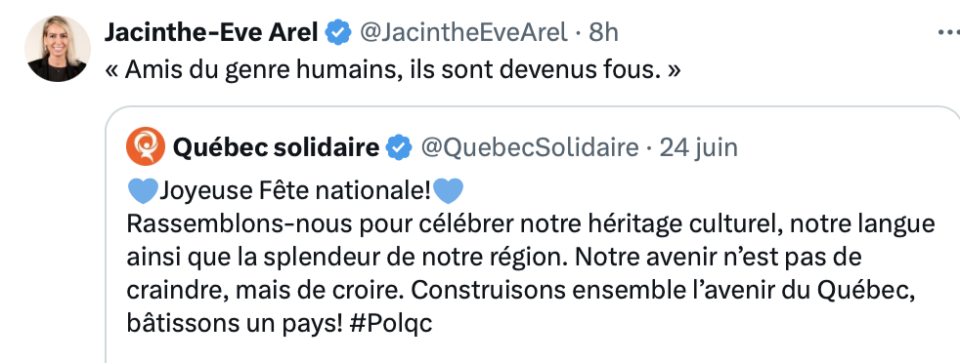This screenshot has width=960, height=363.
Task: Open the Jacinthe-Eve Arel display name
Action: point(211,32)
